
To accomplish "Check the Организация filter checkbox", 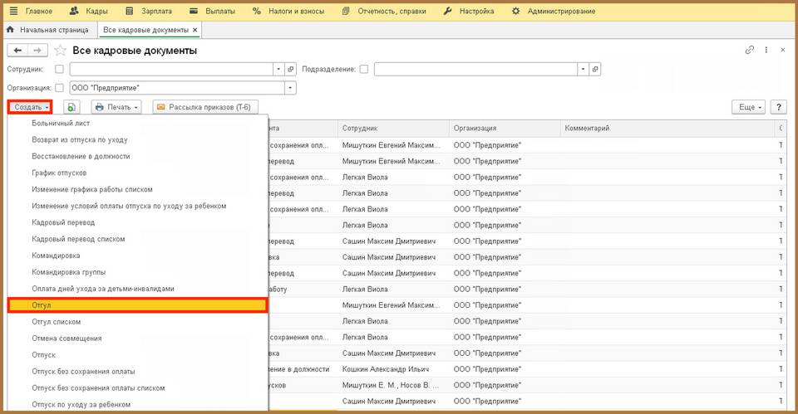I will pyautogui.click(x=59, y=87).
